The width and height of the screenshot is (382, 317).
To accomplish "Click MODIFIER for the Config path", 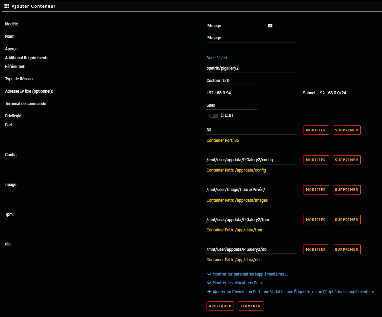I will pos(316,160).
